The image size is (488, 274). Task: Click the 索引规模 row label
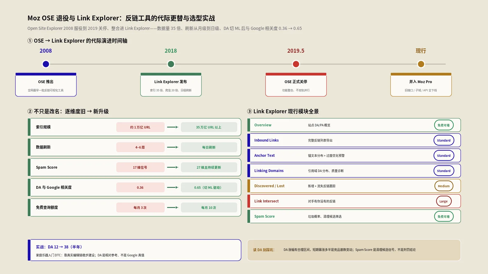point(43,127)
